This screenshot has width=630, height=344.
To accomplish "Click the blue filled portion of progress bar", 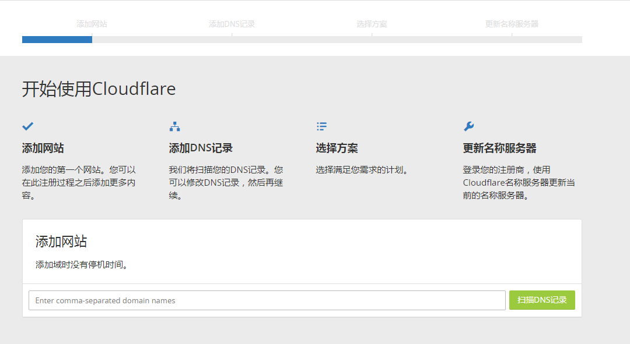I will click(x=57, y=40).
